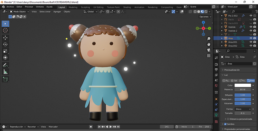Open the viewport shading options dropdown arrow

tap(210, 12)
